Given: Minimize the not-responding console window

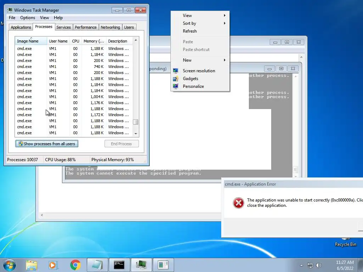Looking at the screenshot, I should pos(269,69).
